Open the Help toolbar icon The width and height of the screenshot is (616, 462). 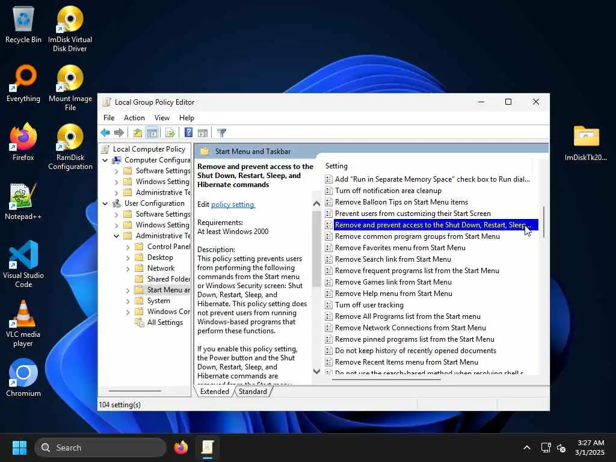pos(188,133)
